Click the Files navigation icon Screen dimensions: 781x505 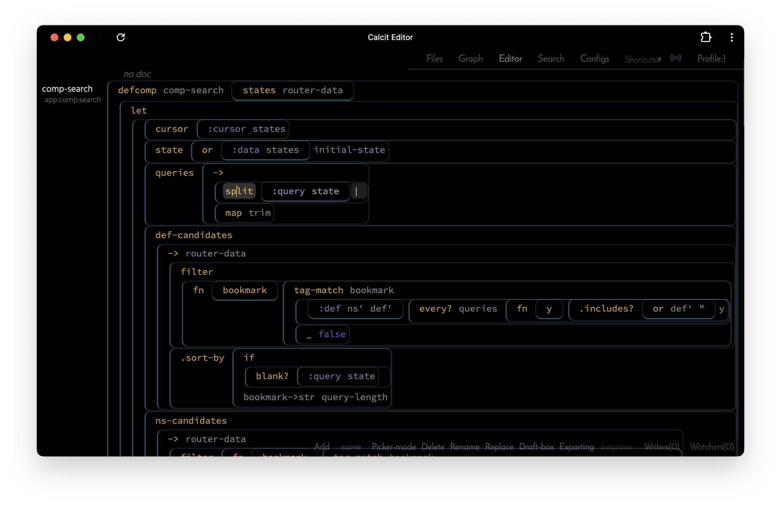click(x=435, y=58)
